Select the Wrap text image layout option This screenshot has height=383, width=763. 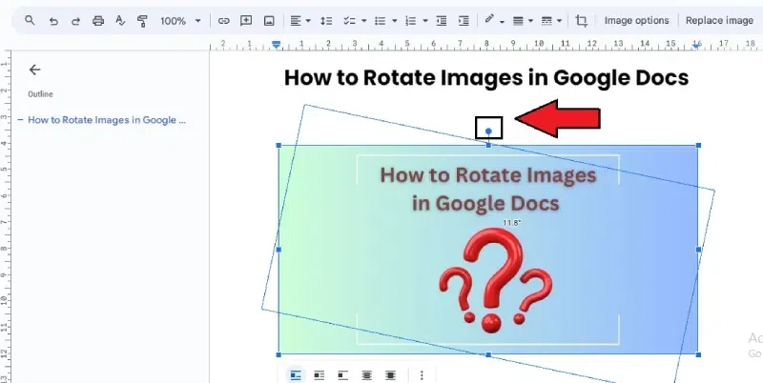coord(320,375)
